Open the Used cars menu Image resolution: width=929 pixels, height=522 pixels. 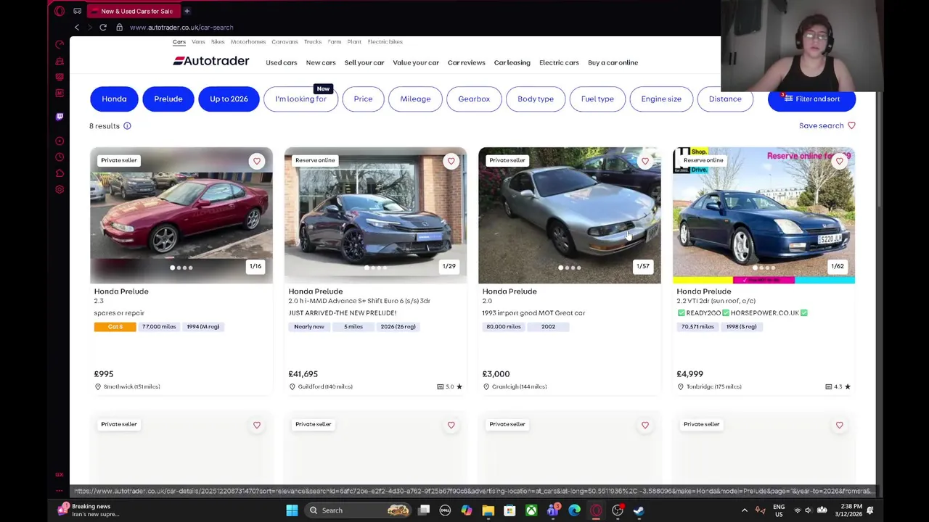tap(282, 62)
